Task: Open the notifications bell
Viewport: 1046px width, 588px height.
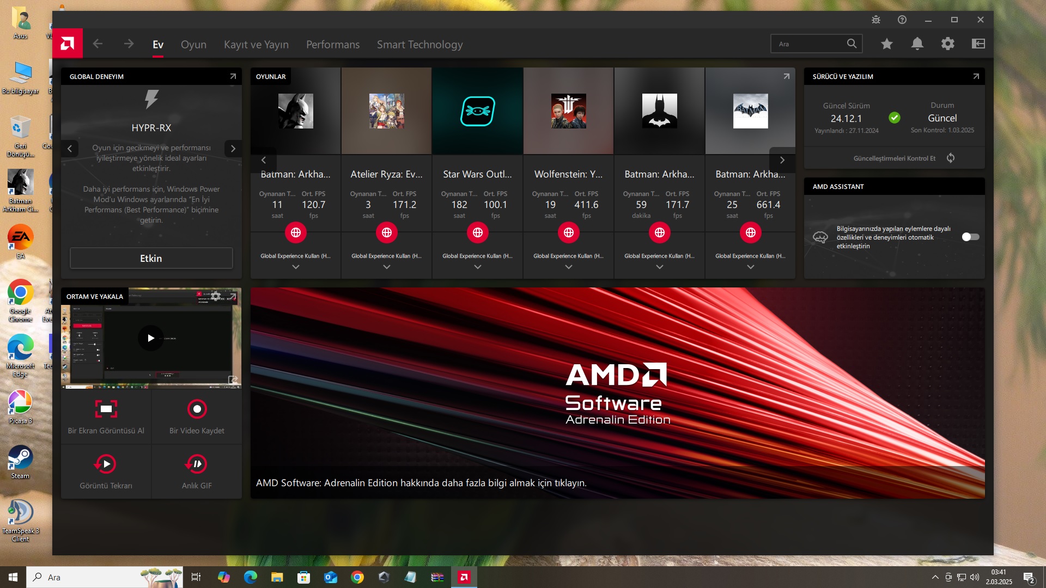Action: 917,44
